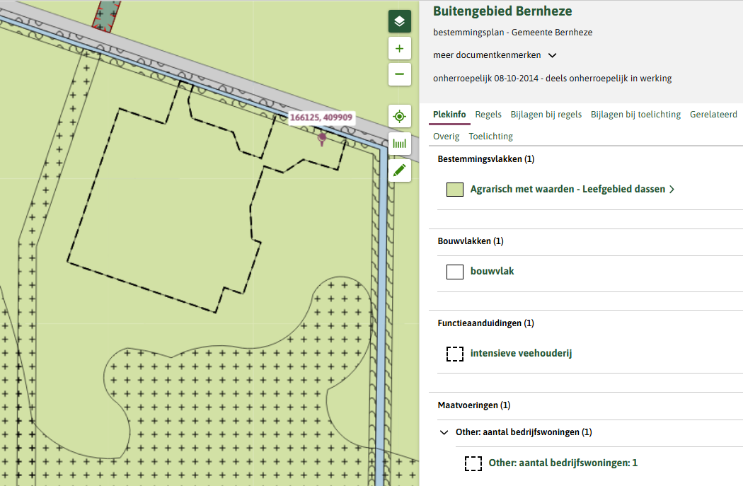Click Bouwvlakken (1) heading
Image resolution: width=743 pixels, height=486 pixels.
pos(470,241)
